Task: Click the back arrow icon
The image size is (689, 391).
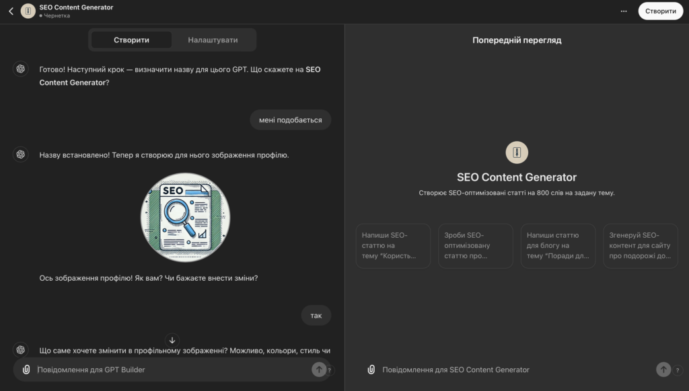Action: [11, 11]
